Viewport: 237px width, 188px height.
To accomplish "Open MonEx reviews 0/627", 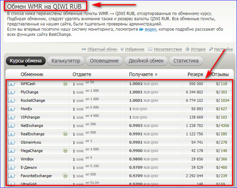I will click(222, 109).
